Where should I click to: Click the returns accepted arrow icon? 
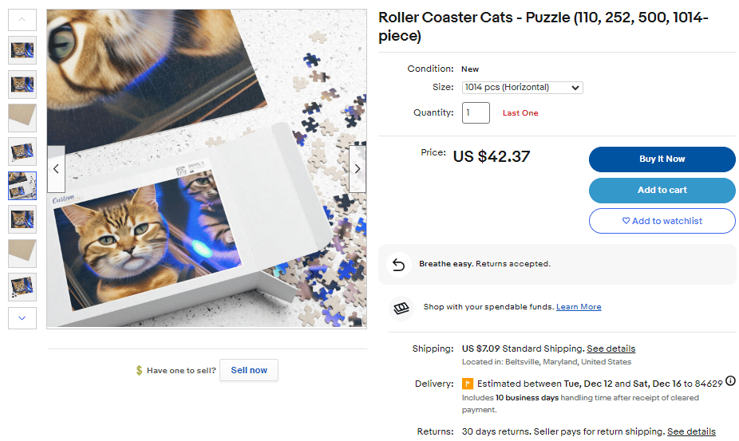point(399,264)
